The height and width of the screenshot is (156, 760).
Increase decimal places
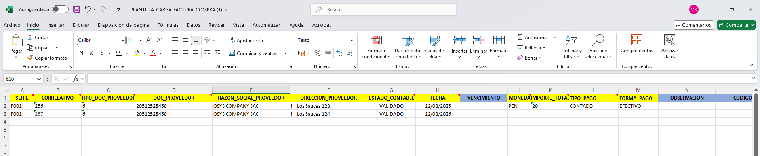tap(339, 53)
